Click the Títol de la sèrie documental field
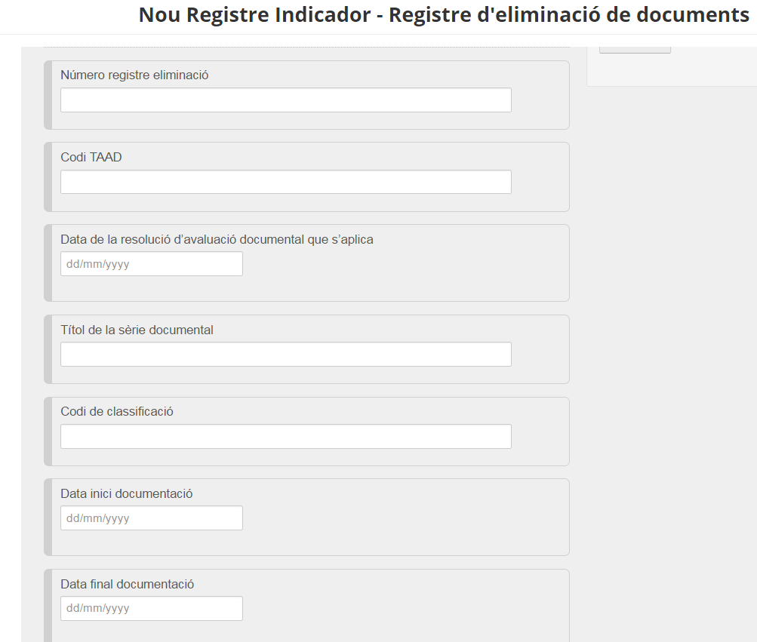The height and width of the screenshot is (642, 757). point(285,355)
